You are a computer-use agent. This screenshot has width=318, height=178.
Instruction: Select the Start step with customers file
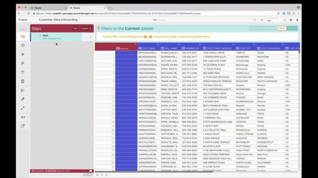pos(56,37)
